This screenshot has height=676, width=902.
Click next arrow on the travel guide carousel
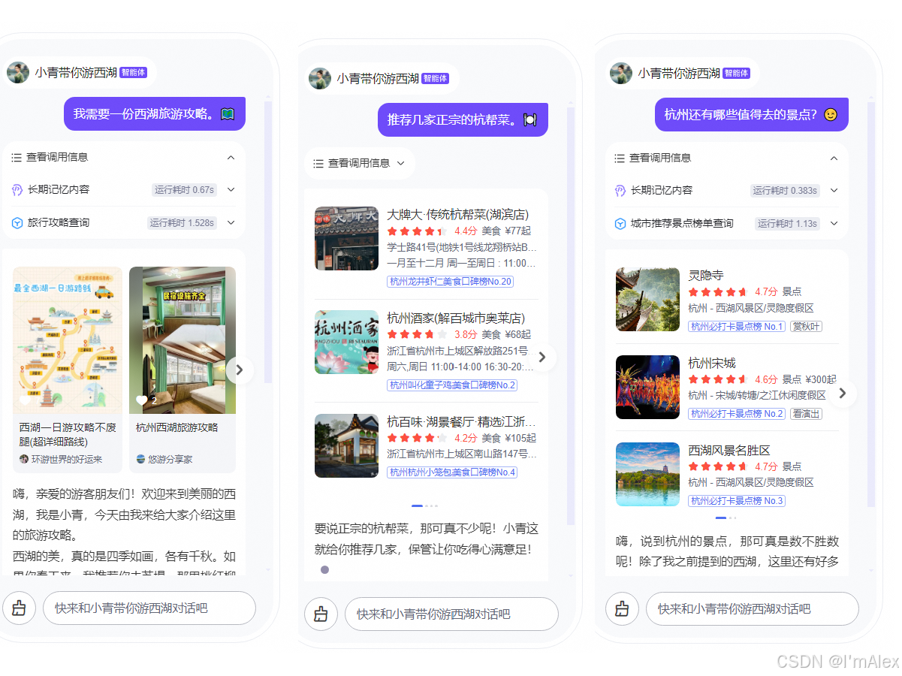click(x=240, y=370)
